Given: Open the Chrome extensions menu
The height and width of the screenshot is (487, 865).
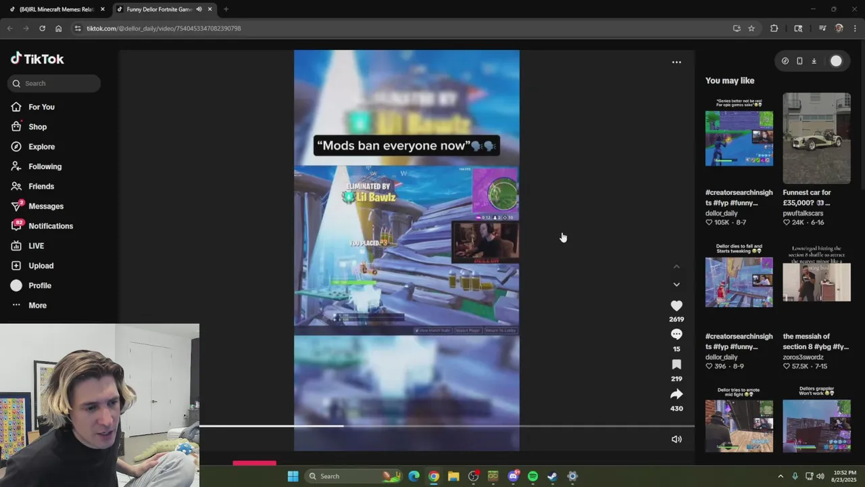Looking at the screenshot, I should 774,28.
